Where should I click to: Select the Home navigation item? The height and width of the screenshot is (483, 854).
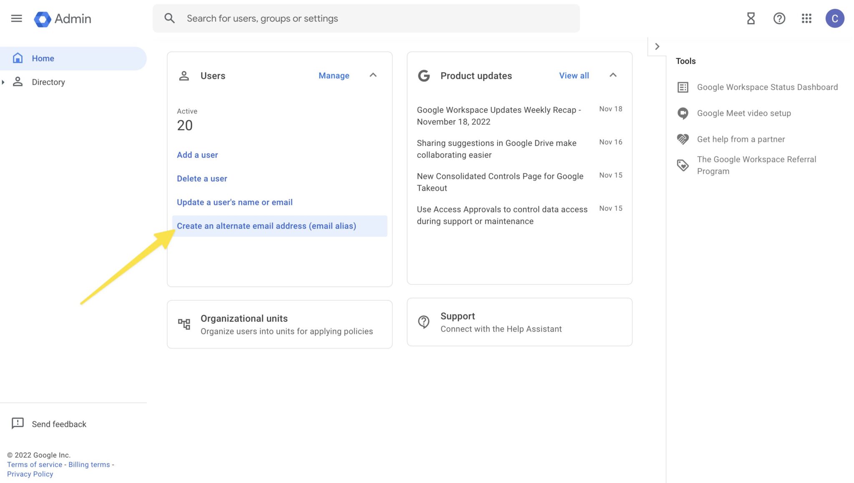[43, 58]
